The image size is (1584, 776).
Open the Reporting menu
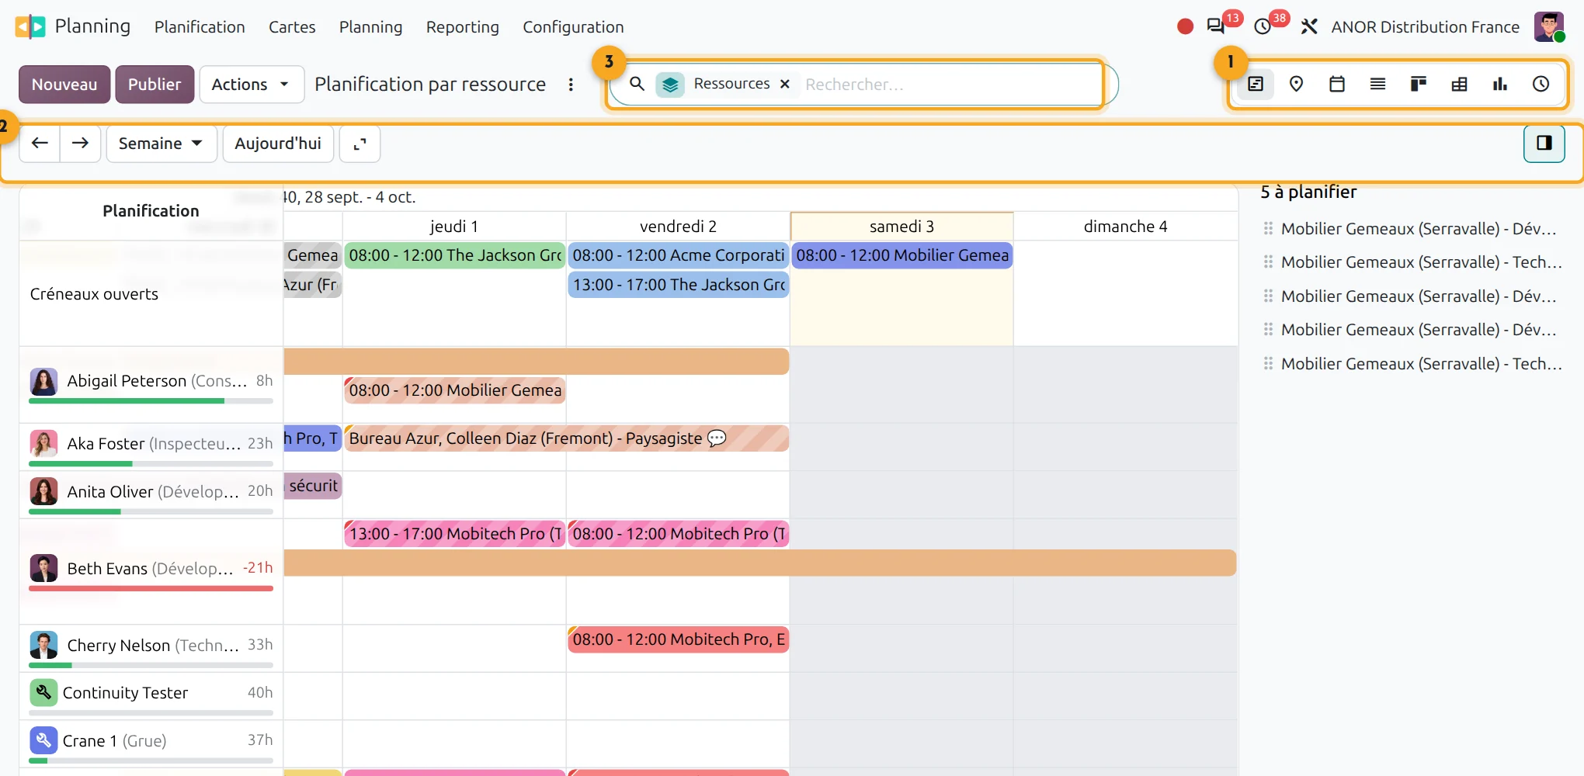point(463,26)
